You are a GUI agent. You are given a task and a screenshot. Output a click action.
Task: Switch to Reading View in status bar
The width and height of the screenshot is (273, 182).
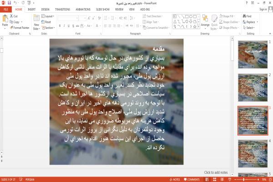(222, 179)
